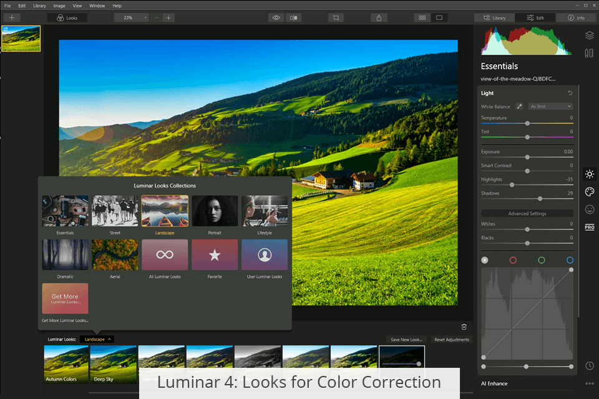Open the Help menu

click(x=117, y=6)
